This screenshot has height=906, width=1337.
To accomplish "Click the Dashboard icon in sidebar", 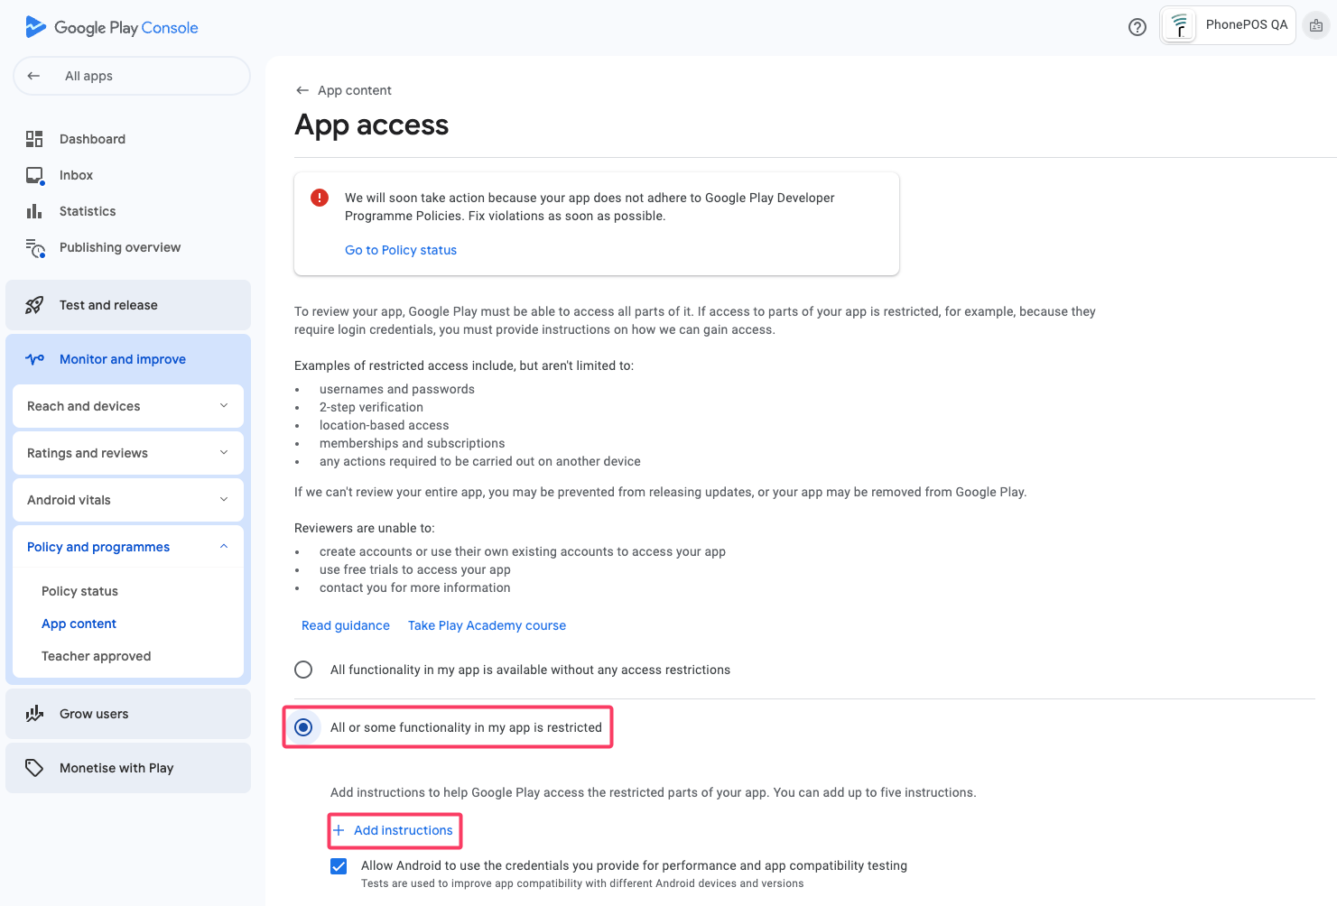I will (x=34, y=139).
